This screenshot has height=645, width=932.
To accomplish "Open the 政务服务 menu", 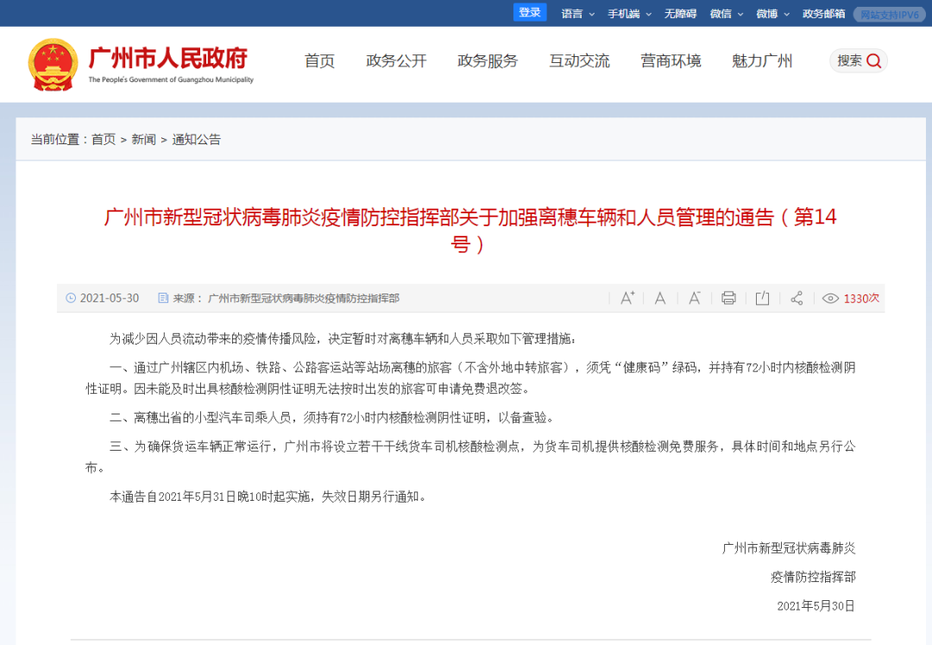I will 488,60.
